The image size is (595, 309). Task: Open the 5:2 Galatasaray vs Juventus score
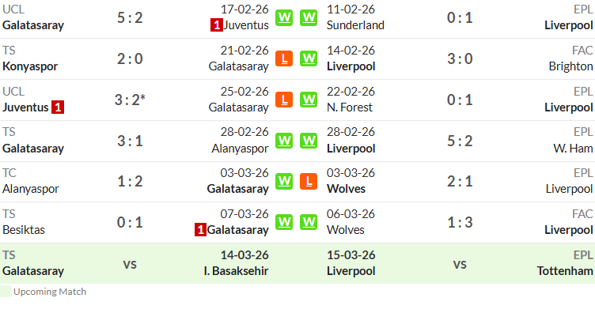[x=130, y=18]
